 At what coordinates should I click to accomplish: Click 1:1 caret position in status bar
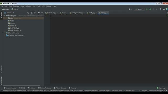(x=139, y=91)
